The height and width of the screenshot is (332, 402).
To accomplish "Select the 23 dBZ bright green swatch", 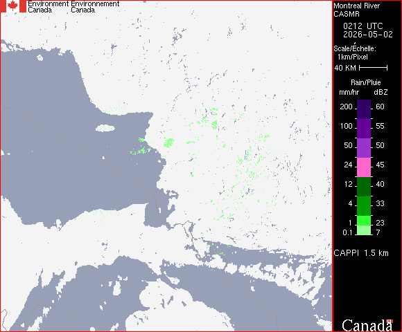I will click(x=364, y=221).
